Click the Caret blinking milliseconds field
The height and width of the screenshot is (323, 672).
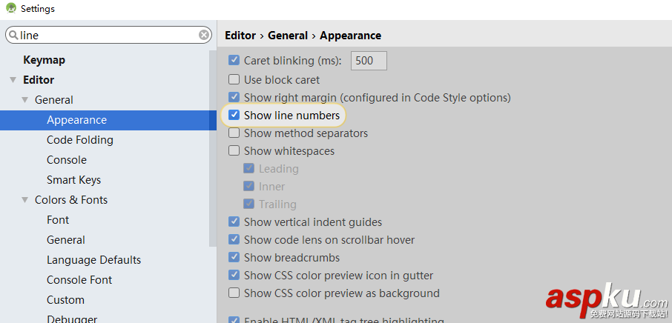click(368, 61)
